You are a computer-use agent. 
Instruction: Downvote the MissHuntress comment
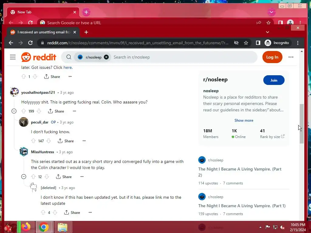coord(47,177)
